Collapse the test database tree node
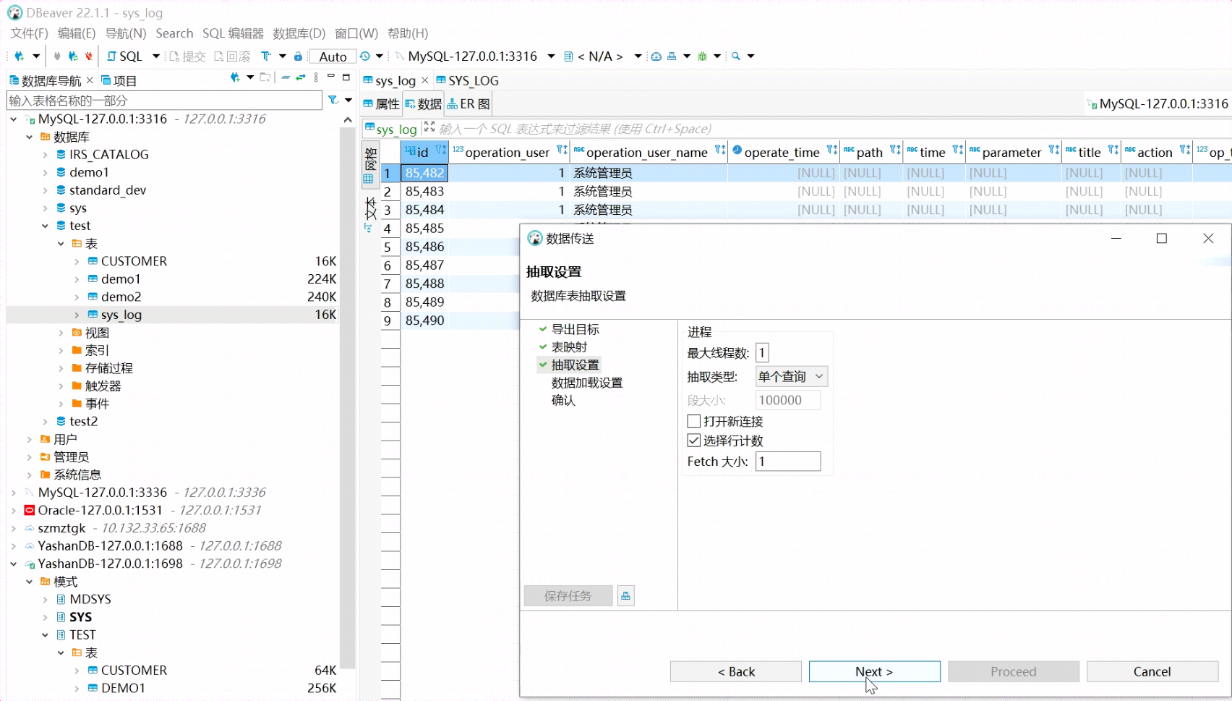 [x=45, y=225]
